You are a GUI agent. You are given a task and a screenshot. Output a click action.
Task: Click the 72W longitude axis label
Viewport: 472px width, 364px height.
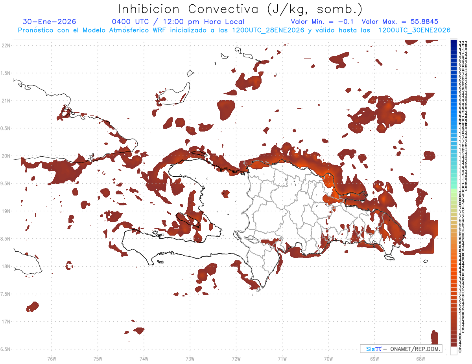click(236, 359)
